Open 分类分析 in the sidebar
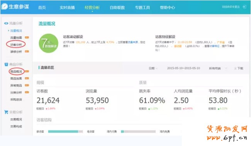 16,93
